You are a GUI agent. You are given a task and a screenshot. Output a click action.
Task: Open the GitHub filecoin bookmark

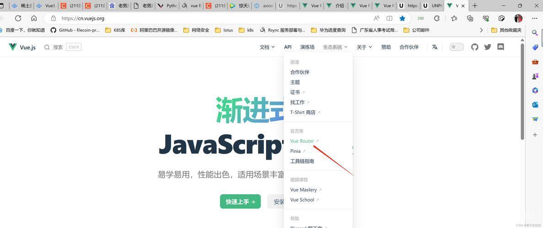click(75, 30)
